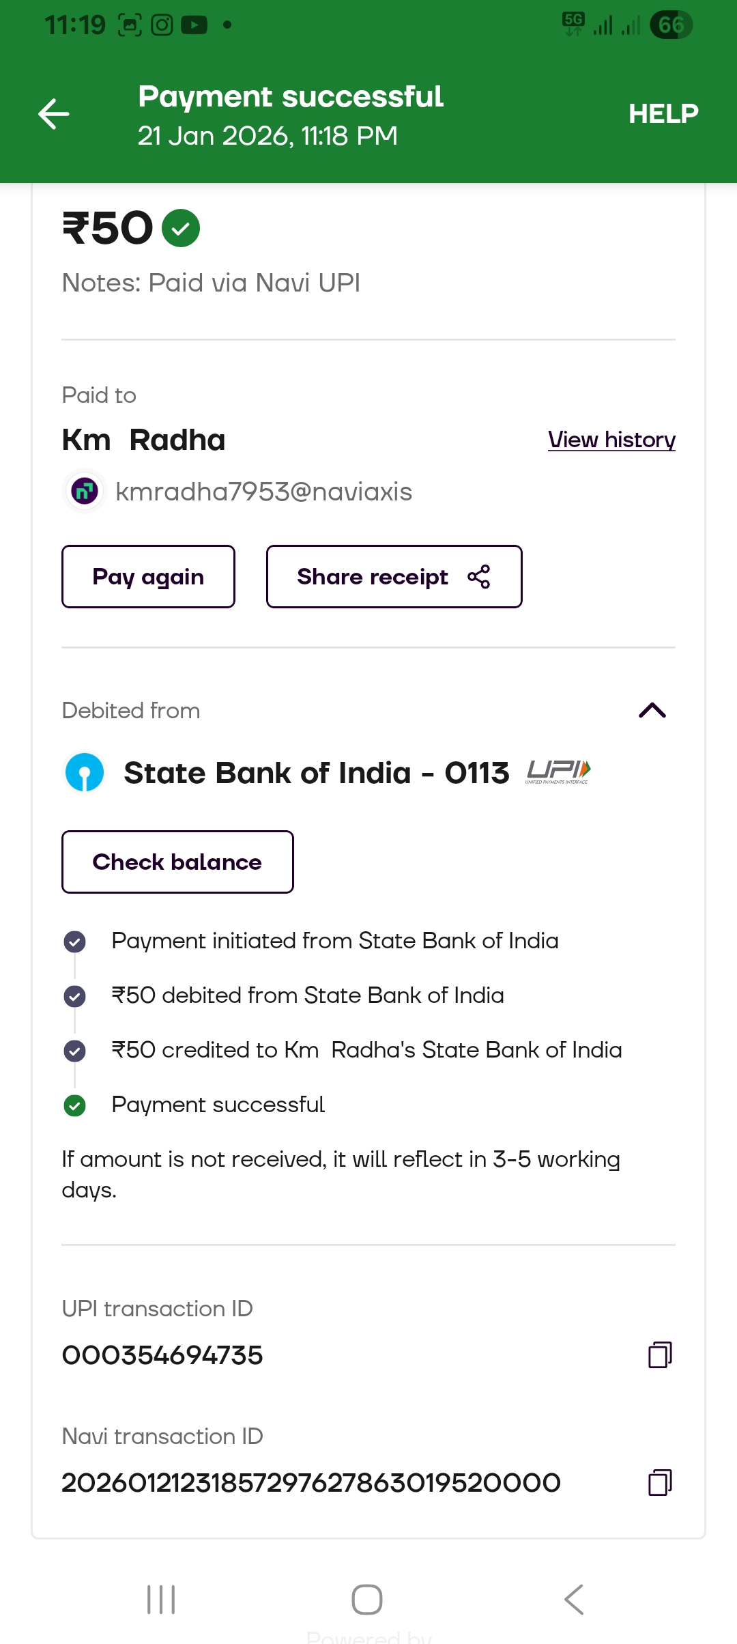The height and width of the screenshot is (1644, 737).
Task: Tap the UPI transaction ID number
Action: click(162, 1355)
